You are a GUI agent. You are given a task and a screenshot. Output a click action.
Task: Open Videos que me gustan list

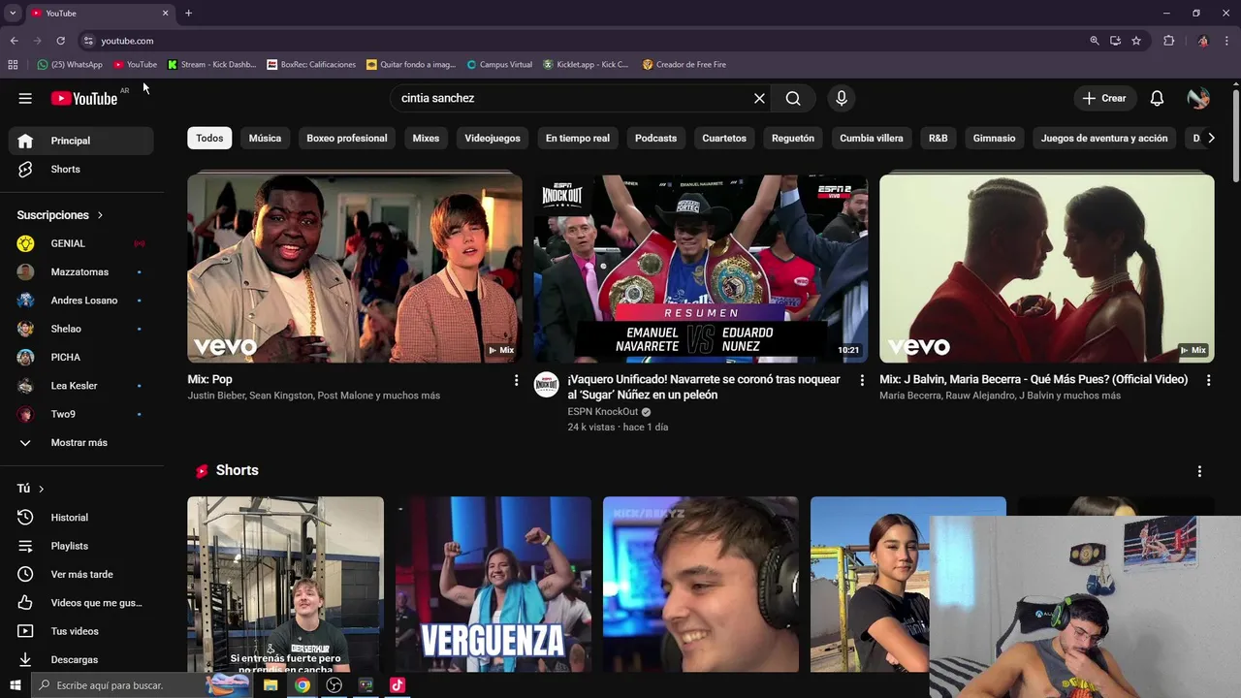tap(81, 603)
